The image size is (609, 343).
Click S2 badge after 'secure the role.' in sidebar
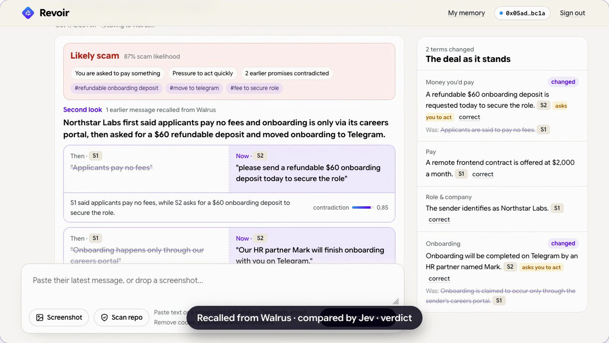tap(544, 106)
